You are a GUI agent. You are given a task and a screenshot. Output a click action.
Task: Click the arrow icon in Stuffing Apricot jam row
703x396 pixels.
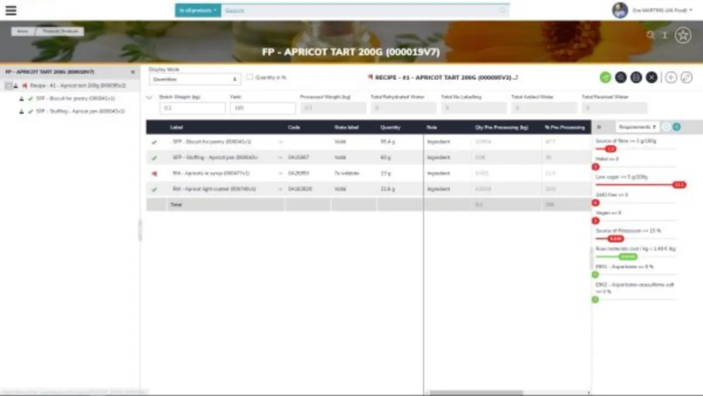click(280, 158)
